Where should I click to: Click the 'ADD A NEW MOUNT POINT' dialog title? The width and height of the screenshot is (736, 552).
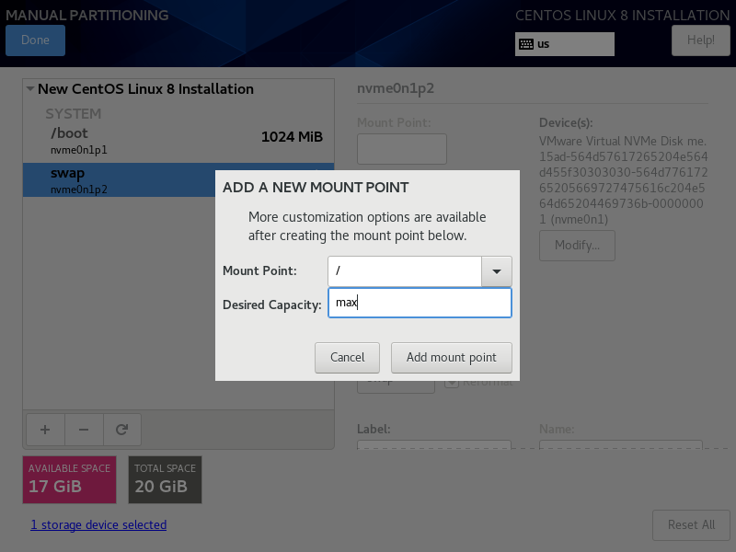316,188
